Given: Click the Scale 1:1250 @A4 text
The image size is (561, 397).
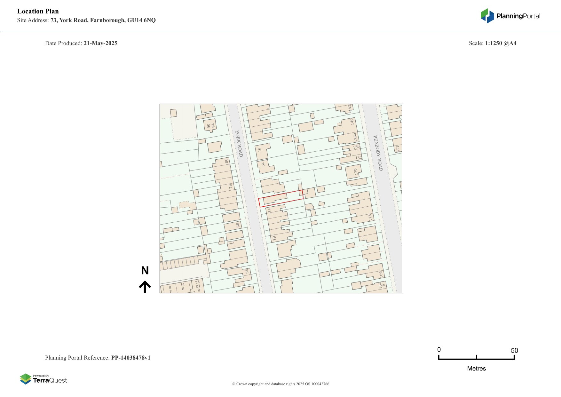Looking at the screenshot, I should point(492,43).
